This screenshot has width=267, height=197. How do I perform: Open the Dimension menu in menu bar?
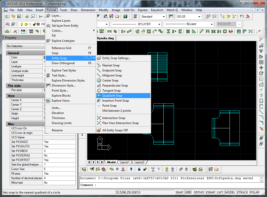(x=88, y=10)
